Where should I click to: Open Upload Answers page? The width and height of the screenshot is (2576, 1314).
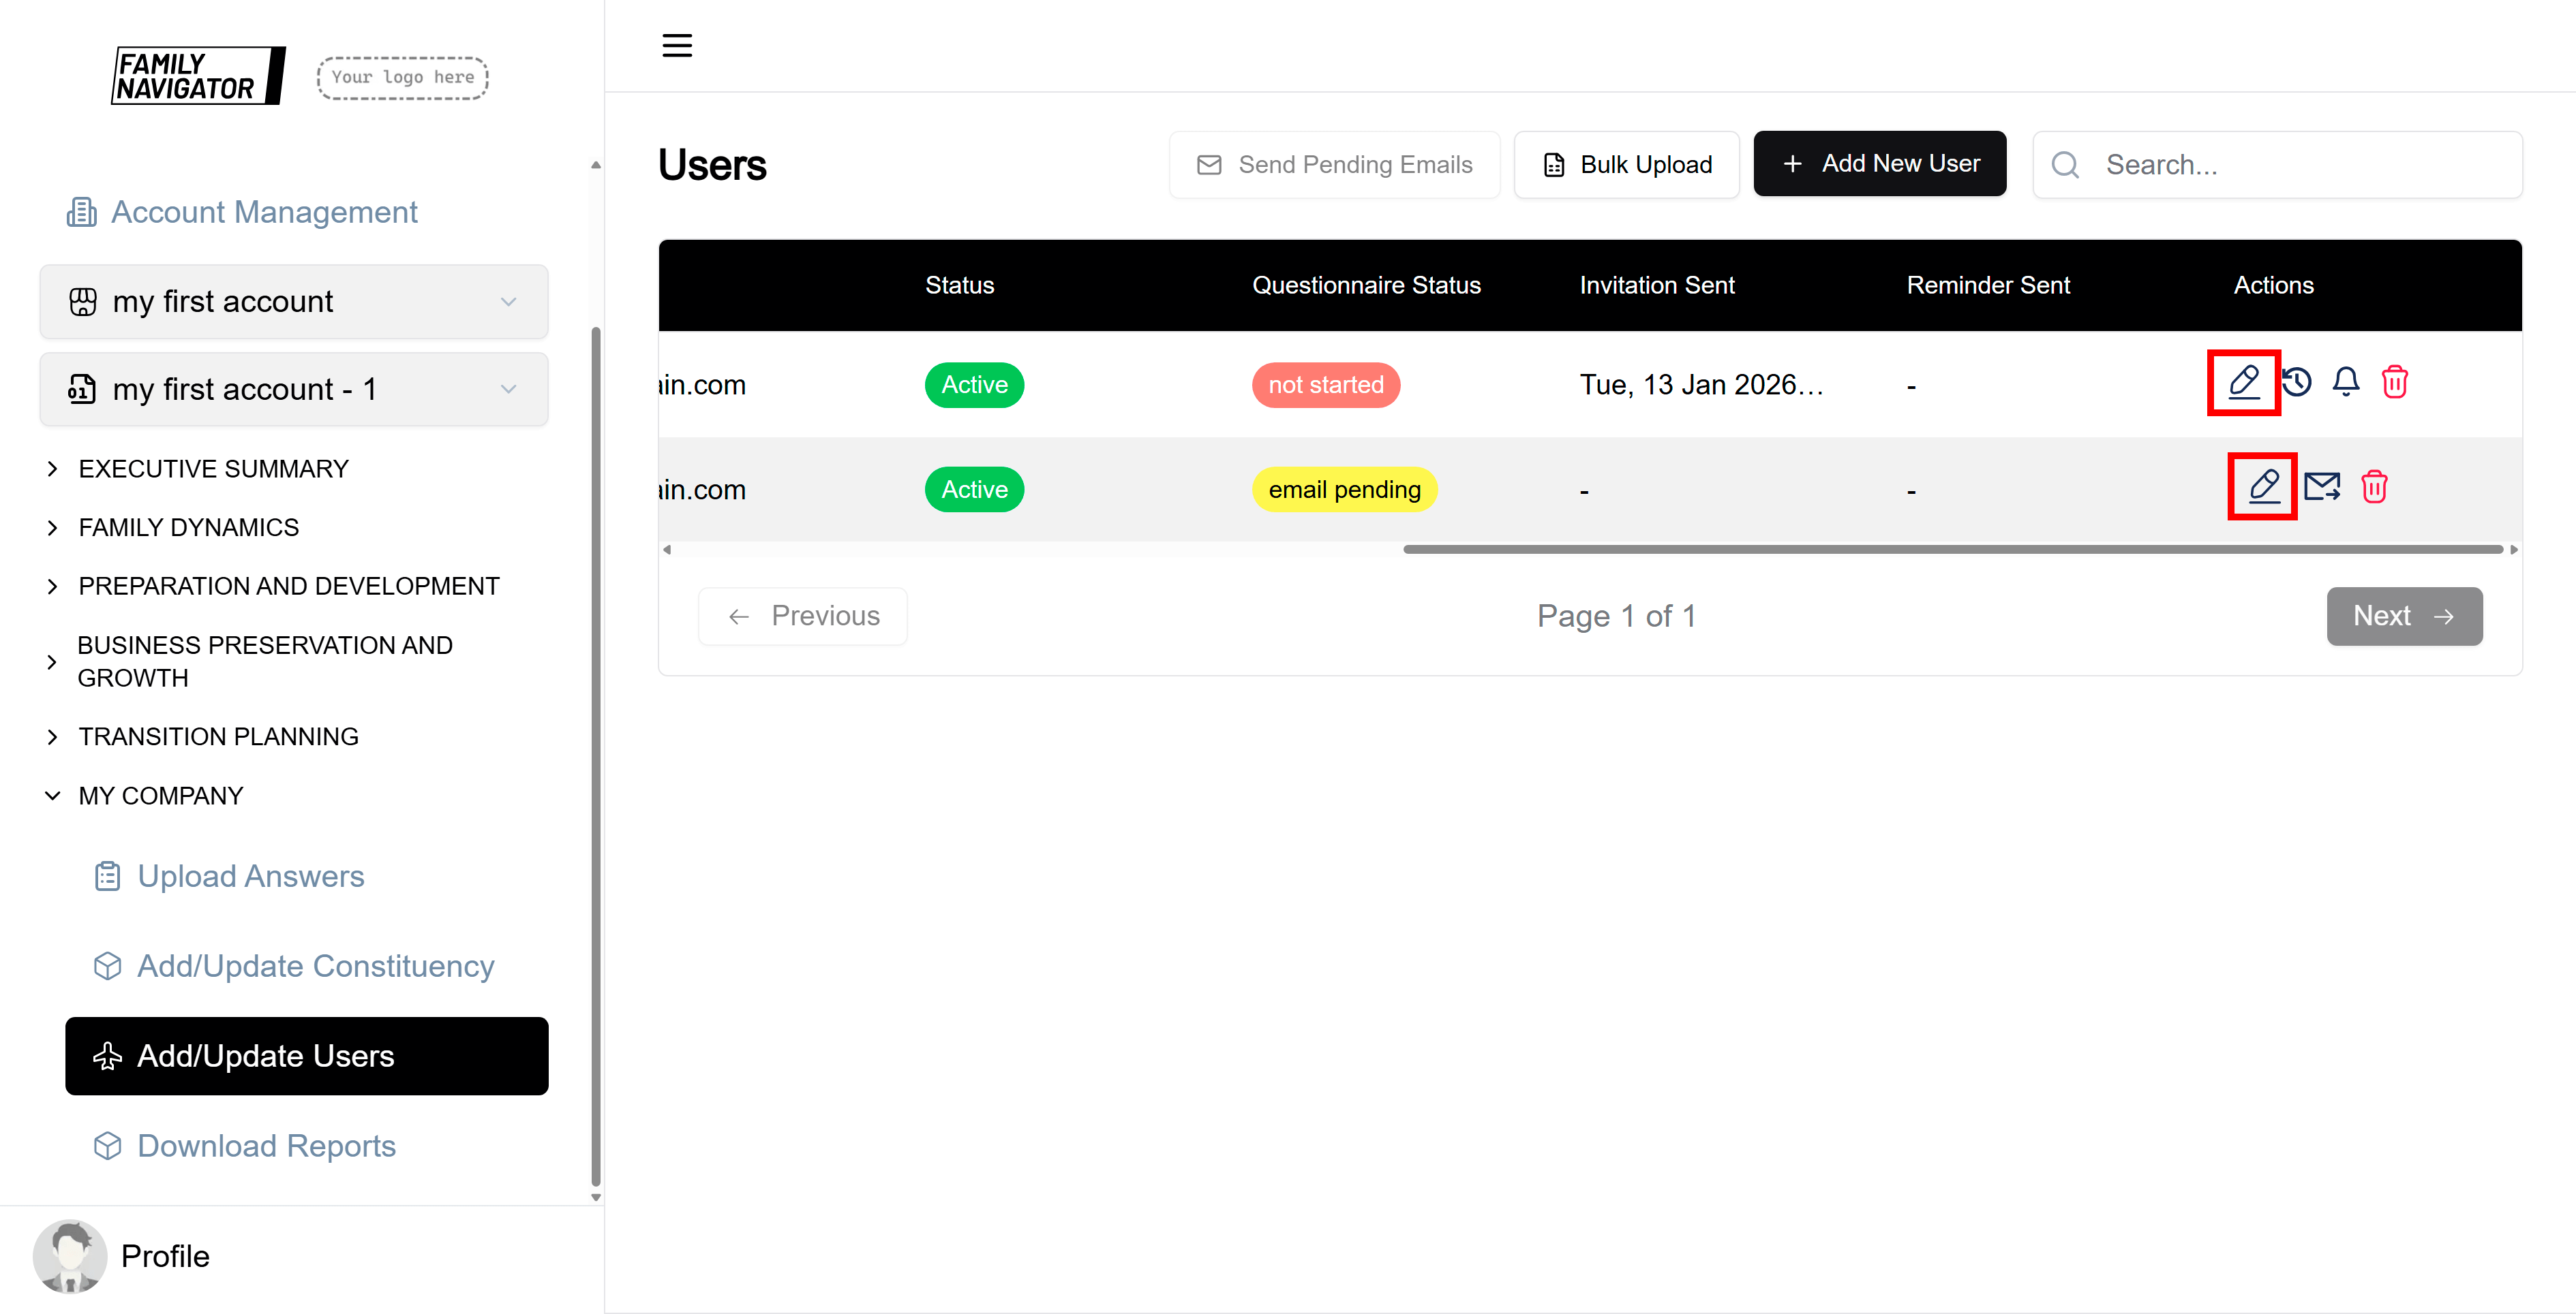[250, 876]
